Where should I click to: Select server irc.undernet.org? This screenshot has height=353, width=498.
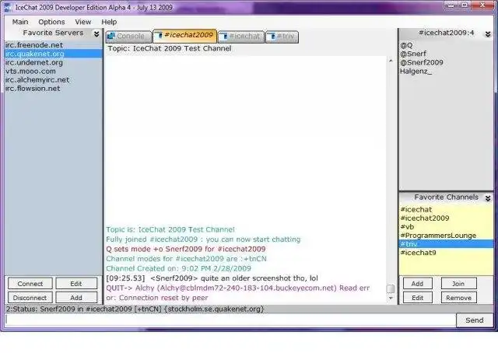(x=54, y=62)
